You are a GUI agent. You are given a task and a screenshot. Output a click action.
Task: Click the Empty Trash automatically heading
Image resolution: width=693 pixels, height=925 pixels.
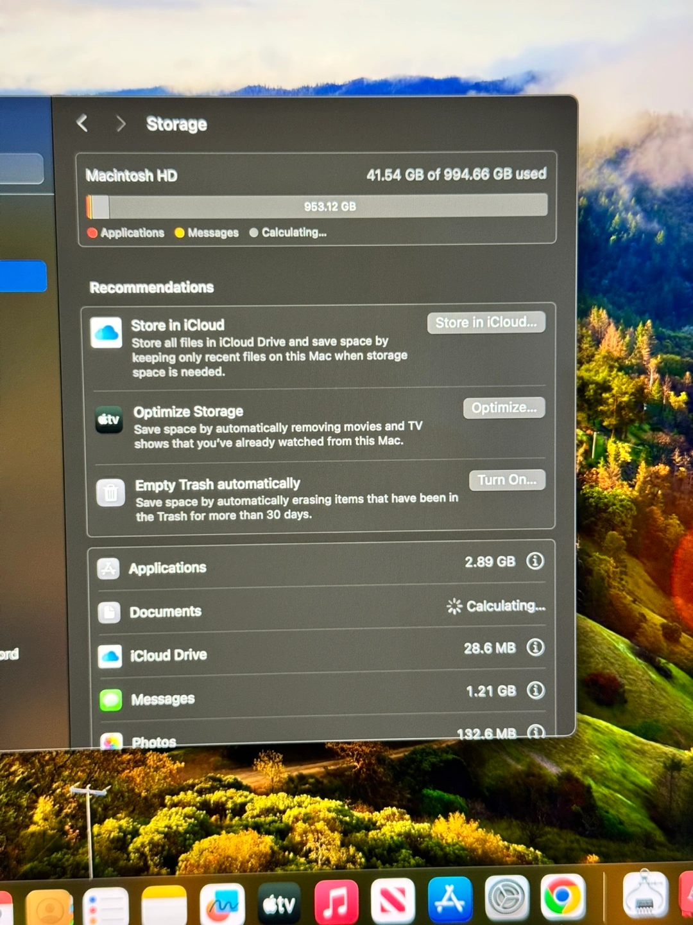218,484
